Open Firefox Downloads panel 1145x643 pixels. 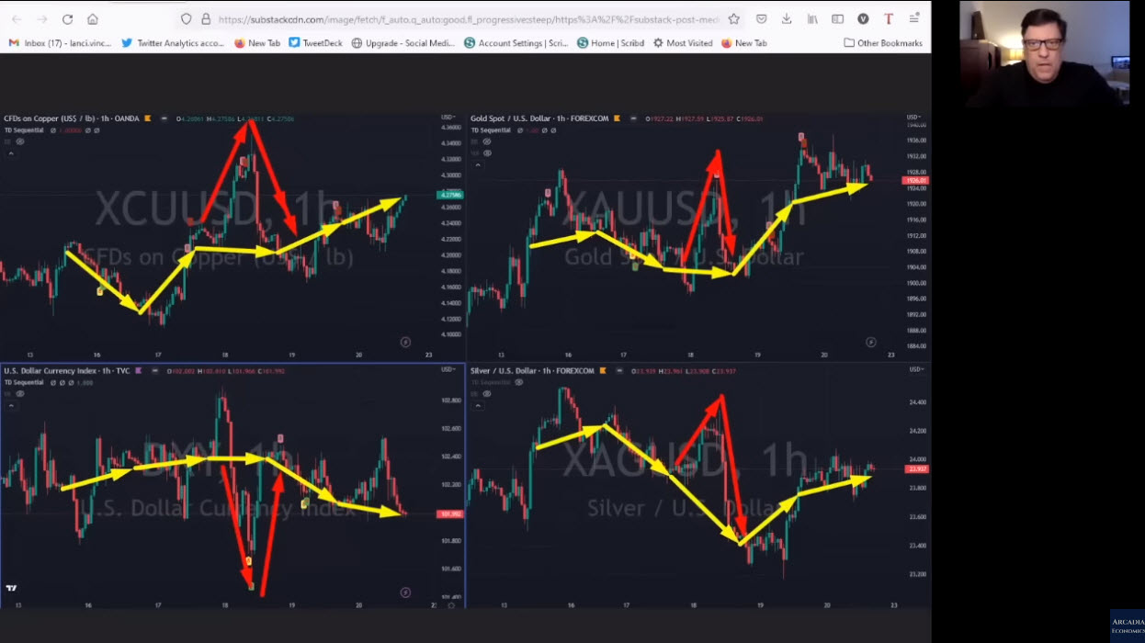click(x=785, y=17)
